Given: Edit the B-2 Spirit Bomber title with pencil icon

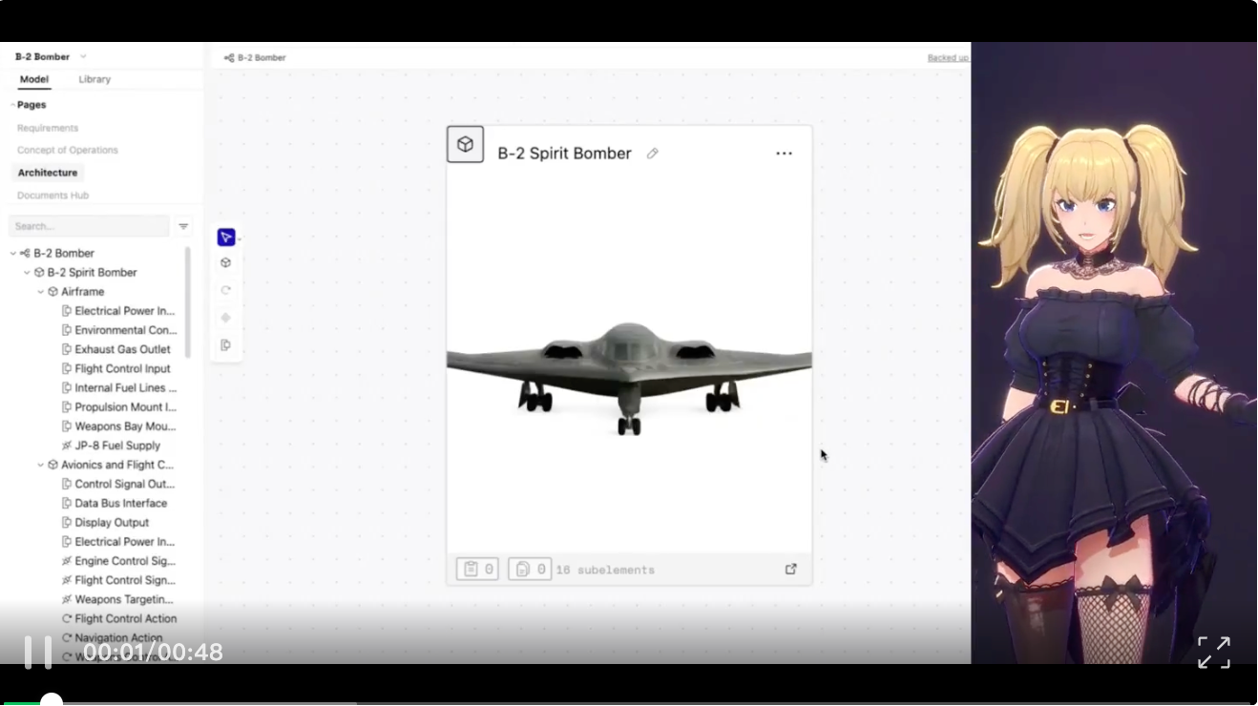Looking at the screenshot, I should [653, 154].
